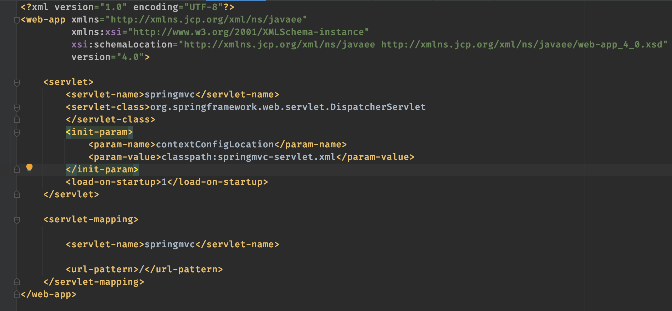The height and width of the screenshot is (311, 672).
Task: Click the opening servlet-mapping tag text
Action: [x=91, y=219]
